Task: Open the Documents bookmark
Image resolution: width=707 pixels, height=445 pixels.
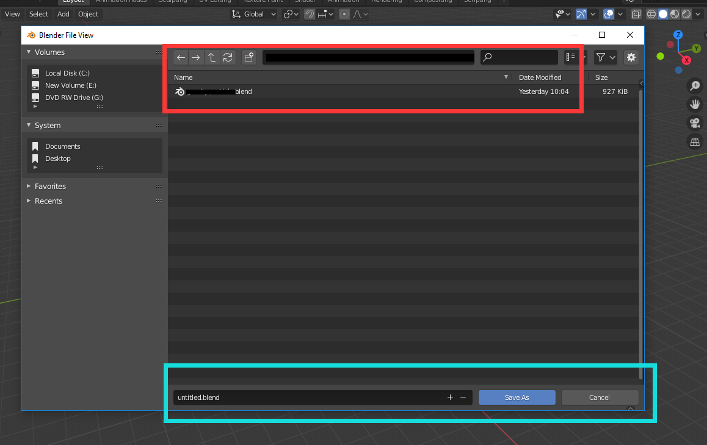Action: click(63, 146)
